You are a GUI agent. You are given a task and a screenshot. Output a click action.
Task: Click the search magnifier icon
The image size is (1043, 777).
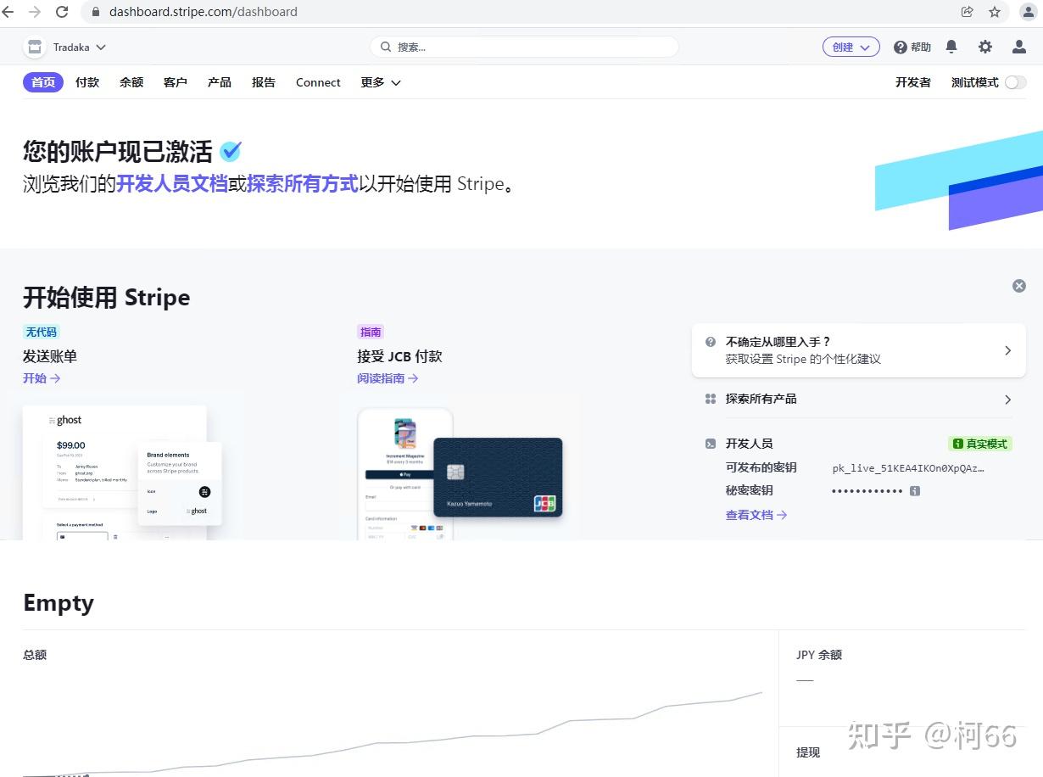(386, 47)
